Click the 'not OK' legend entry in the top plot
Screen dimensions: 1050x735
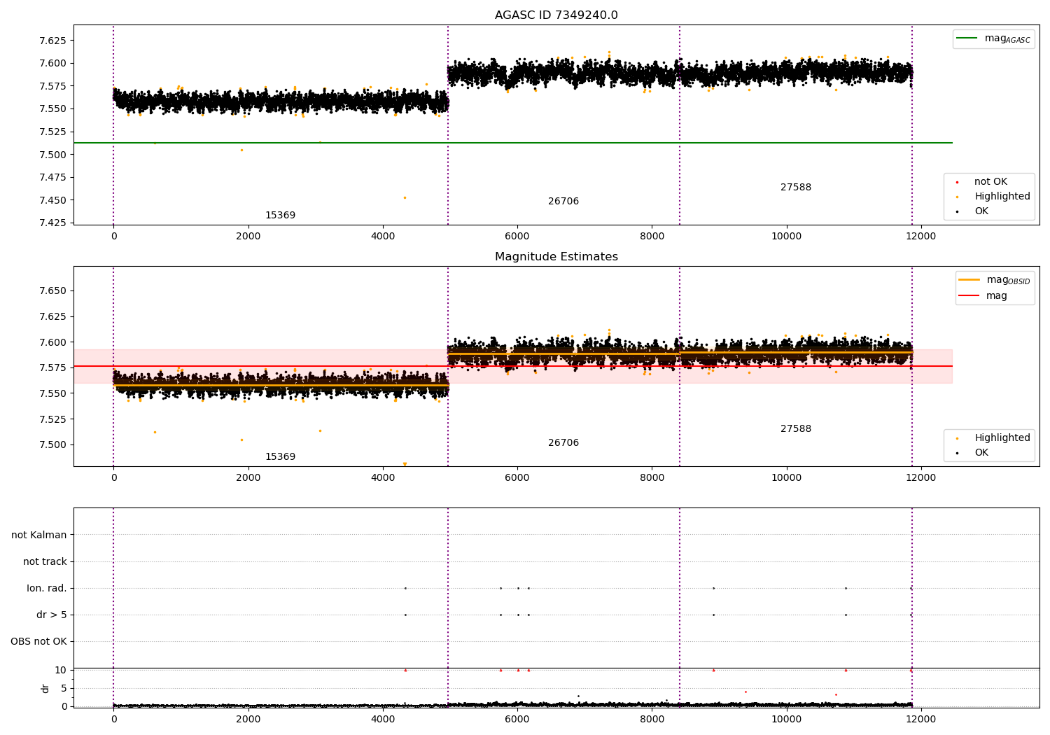(990, 182)
